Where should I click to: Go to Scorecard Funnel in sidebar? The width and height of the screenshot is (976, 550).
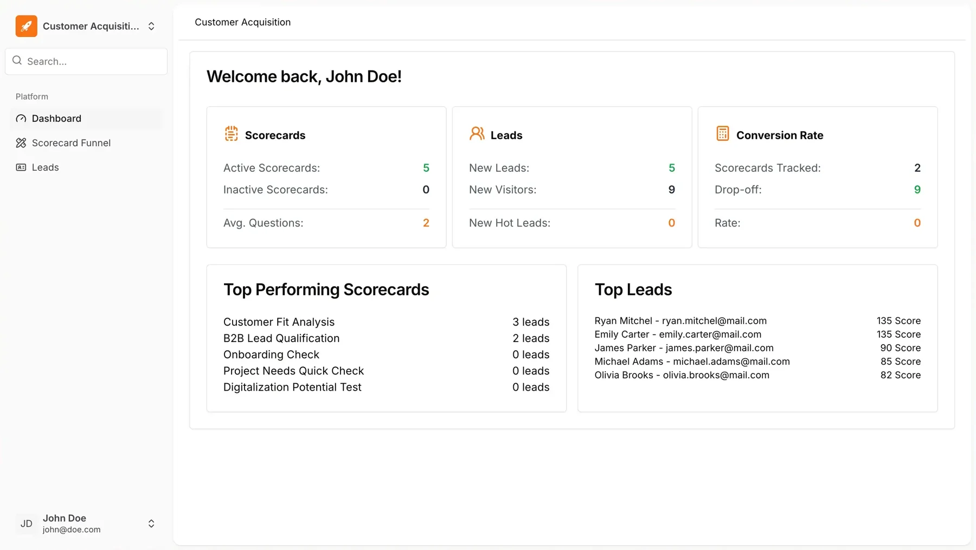86,143
